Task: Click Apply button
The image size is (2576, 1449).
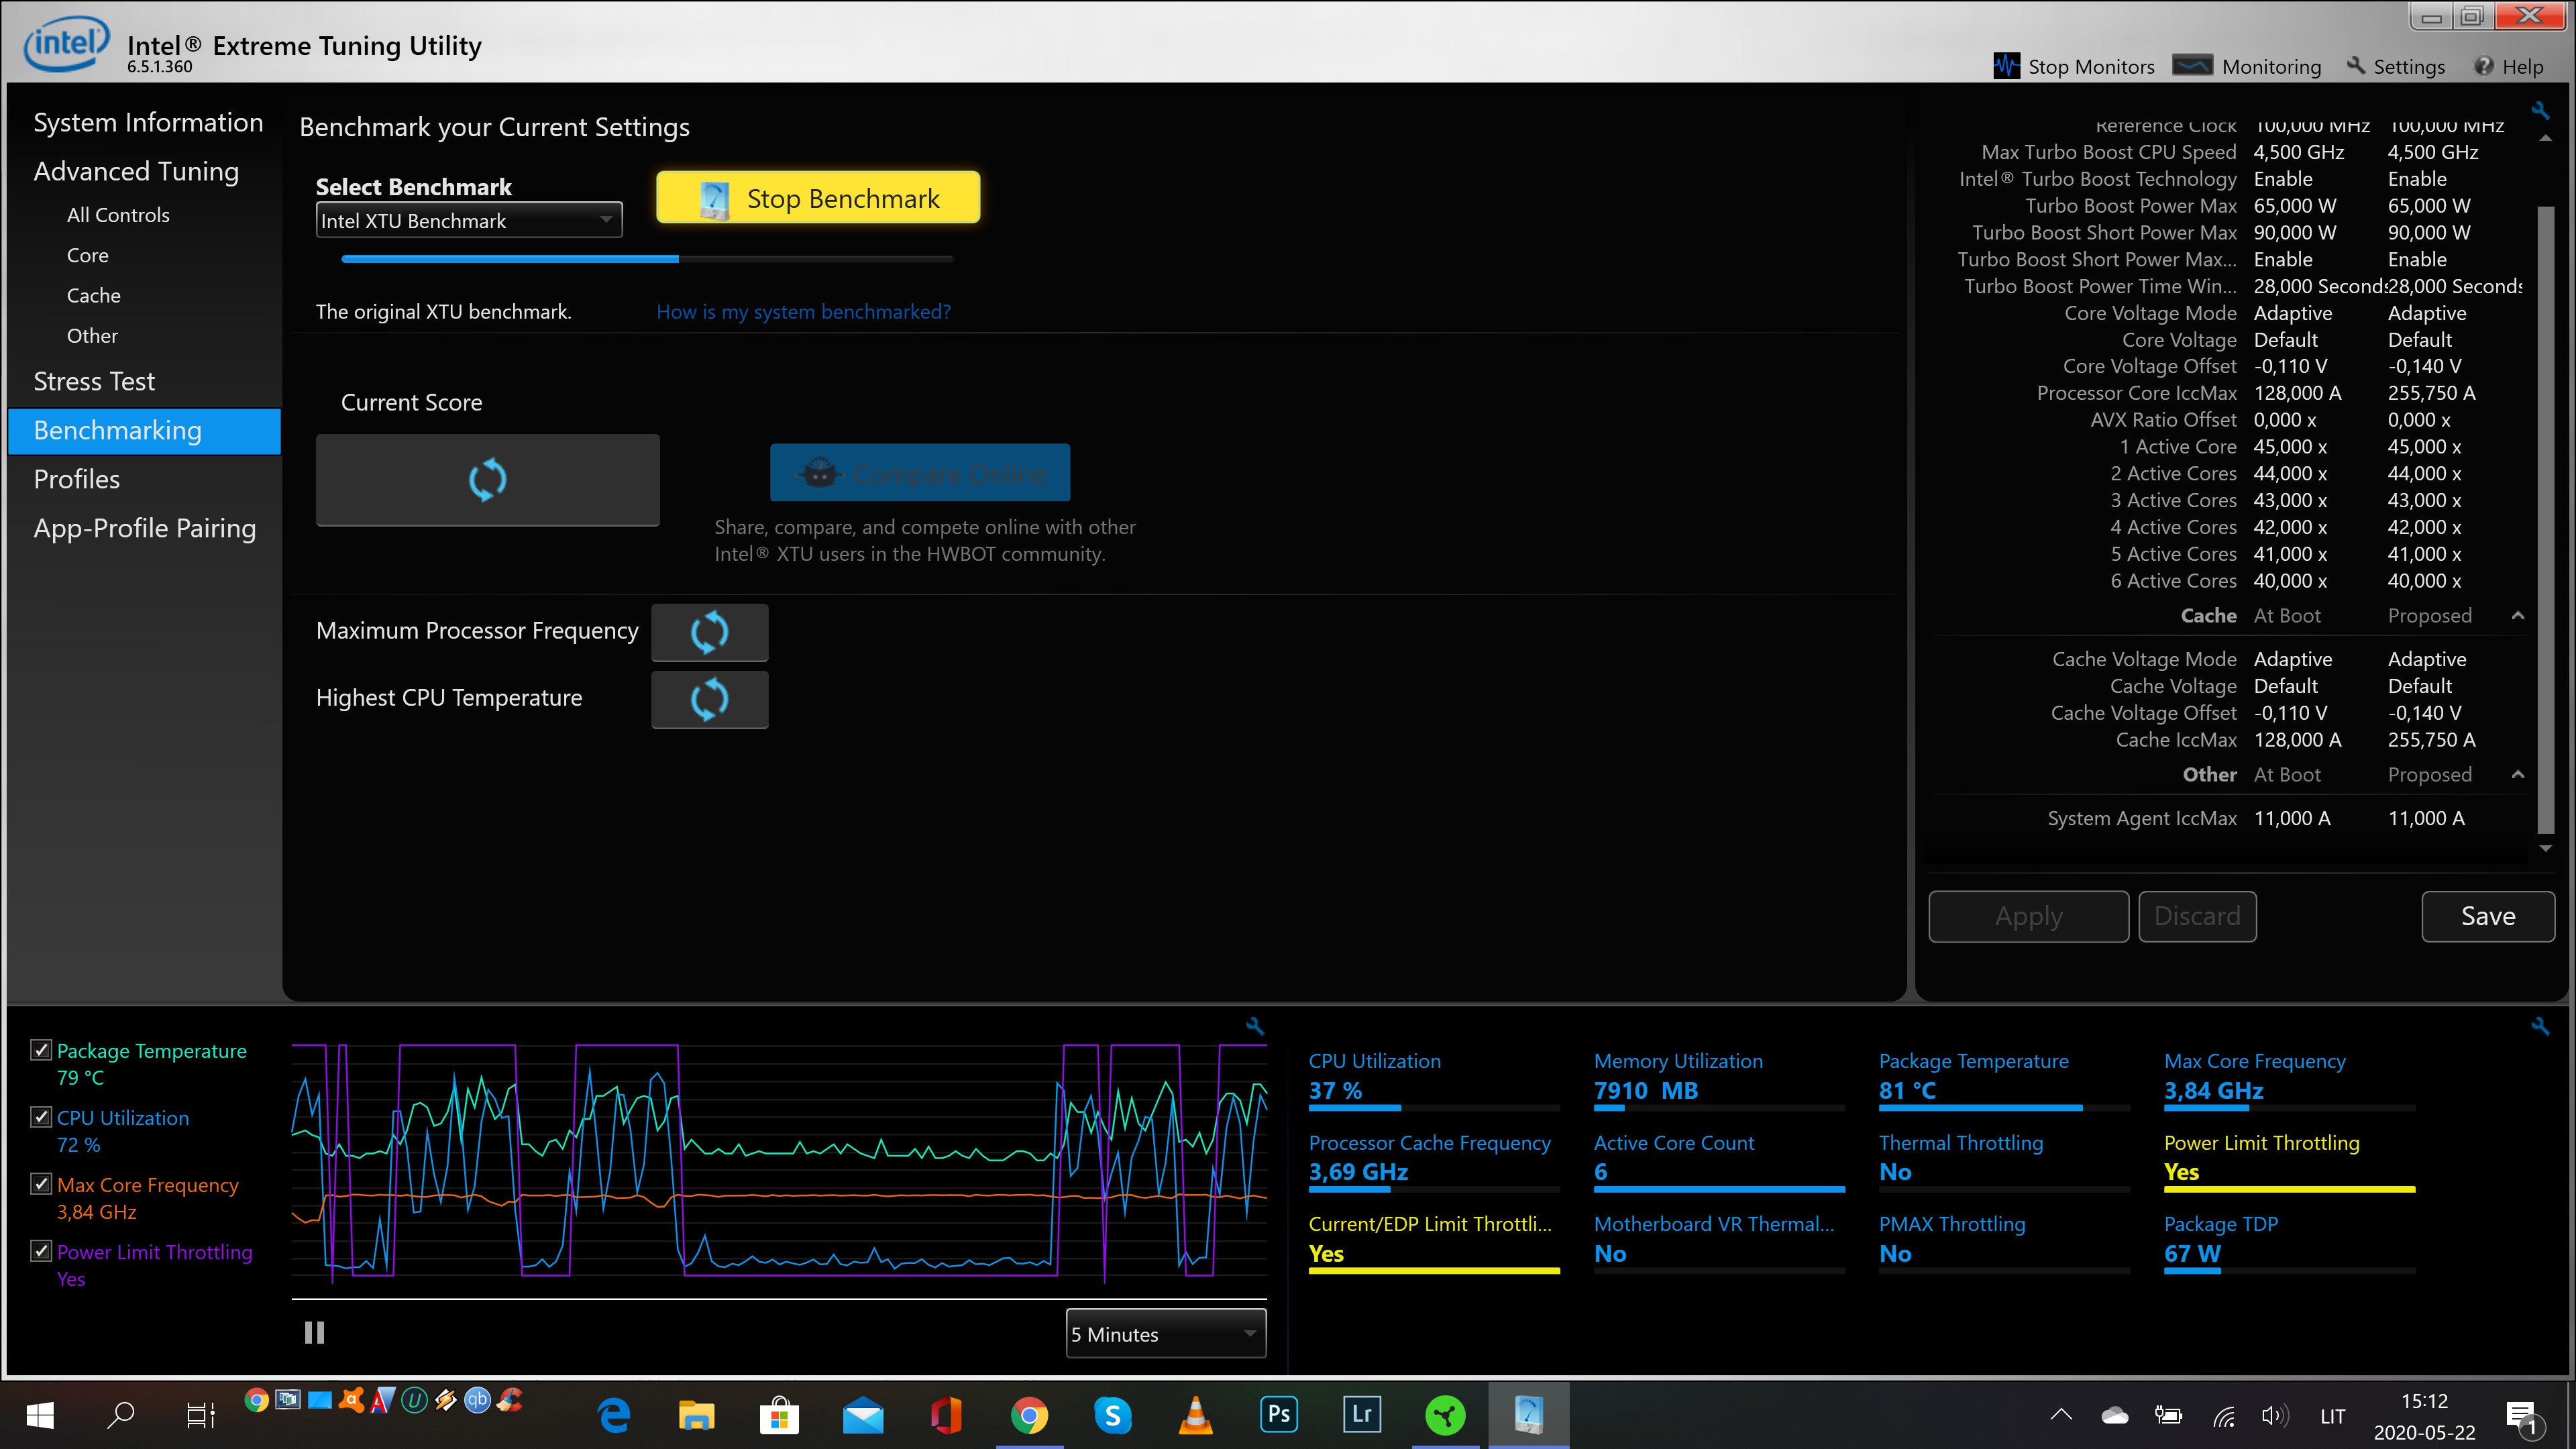Action: tap(2028, 916)
